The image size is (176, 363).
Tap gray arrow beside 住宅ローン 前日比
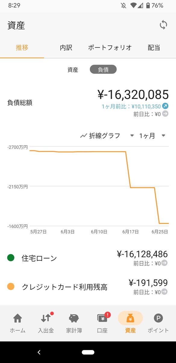[165, 263]
